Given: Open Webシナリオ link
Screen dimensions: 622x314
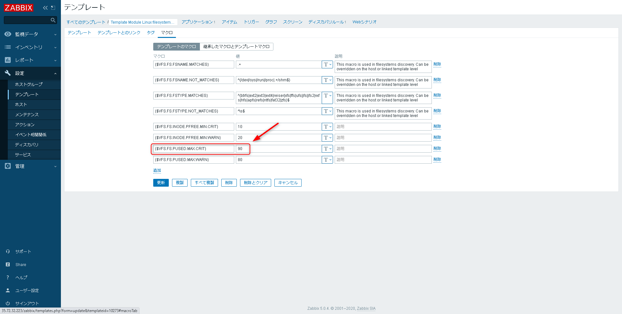Looking at the screenshot, I should (364, 22).
